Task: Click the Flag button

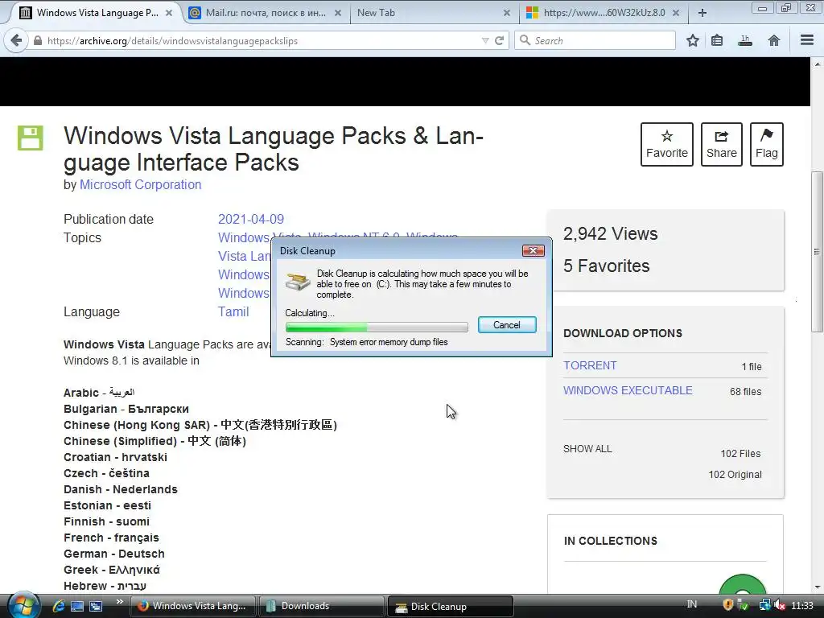Action: [767, 145]
